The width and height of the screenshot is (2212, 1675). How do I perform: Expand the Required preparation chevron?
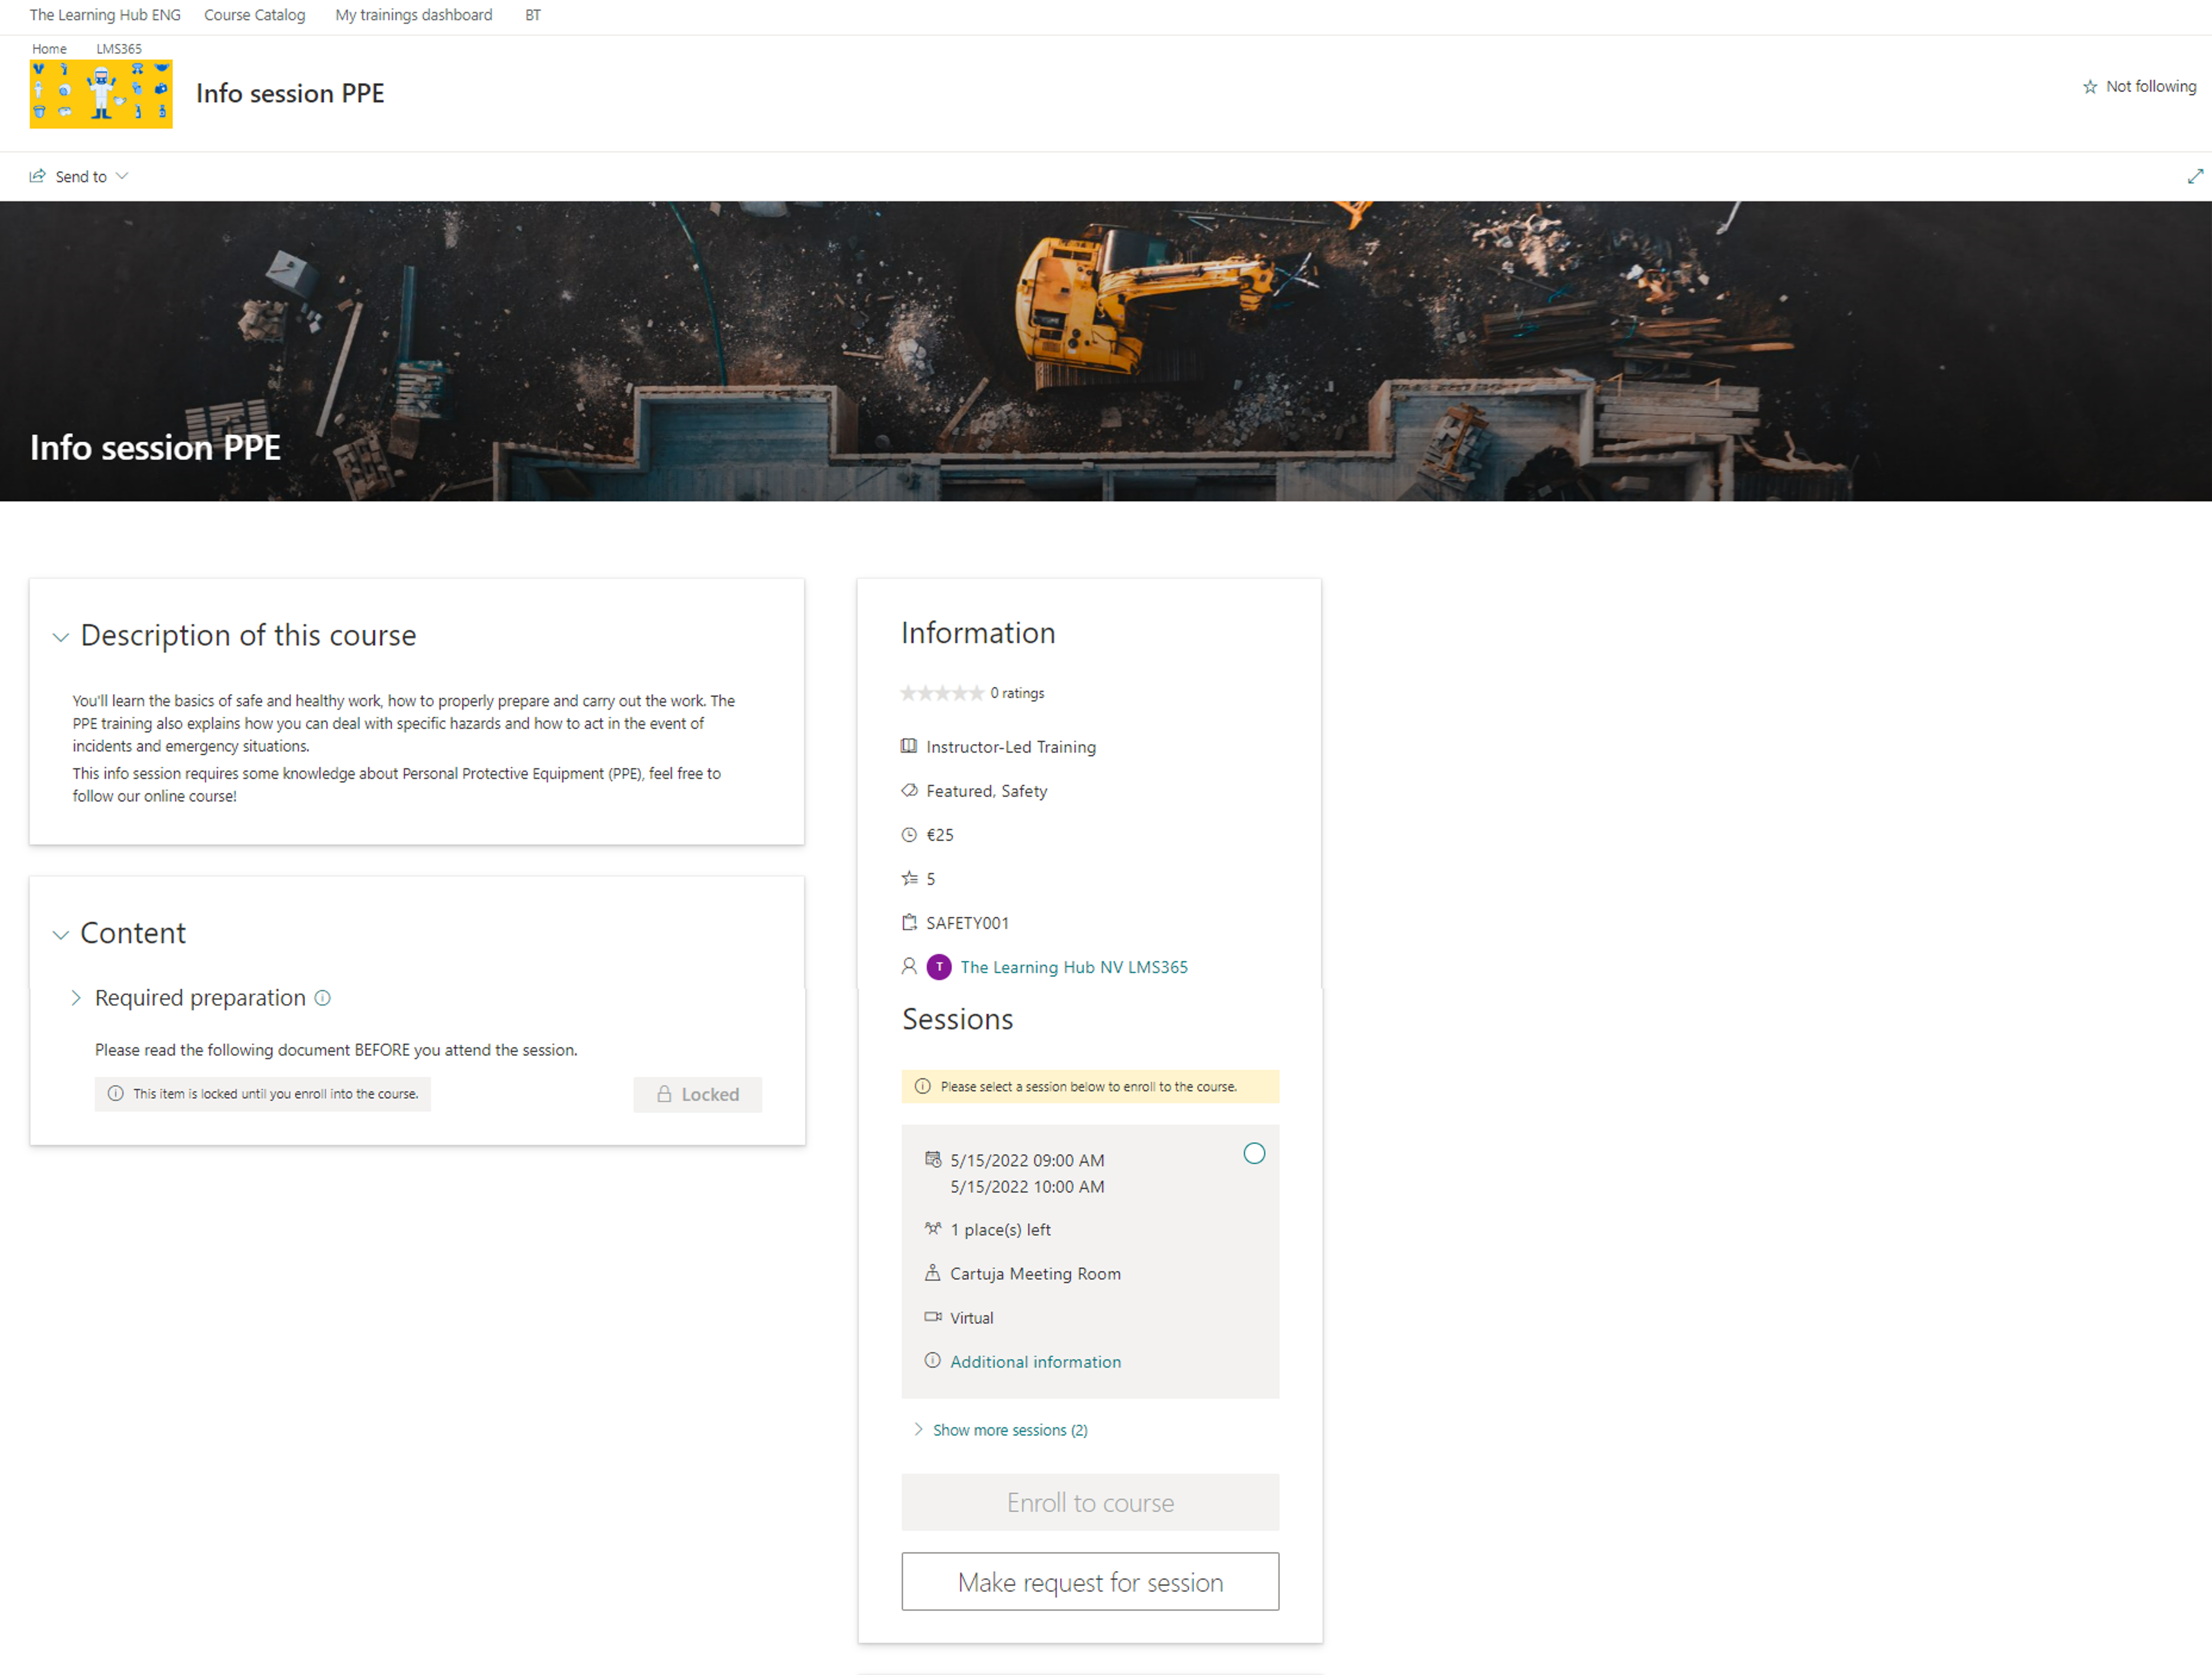pyautogui.click(x=76, y=998)
